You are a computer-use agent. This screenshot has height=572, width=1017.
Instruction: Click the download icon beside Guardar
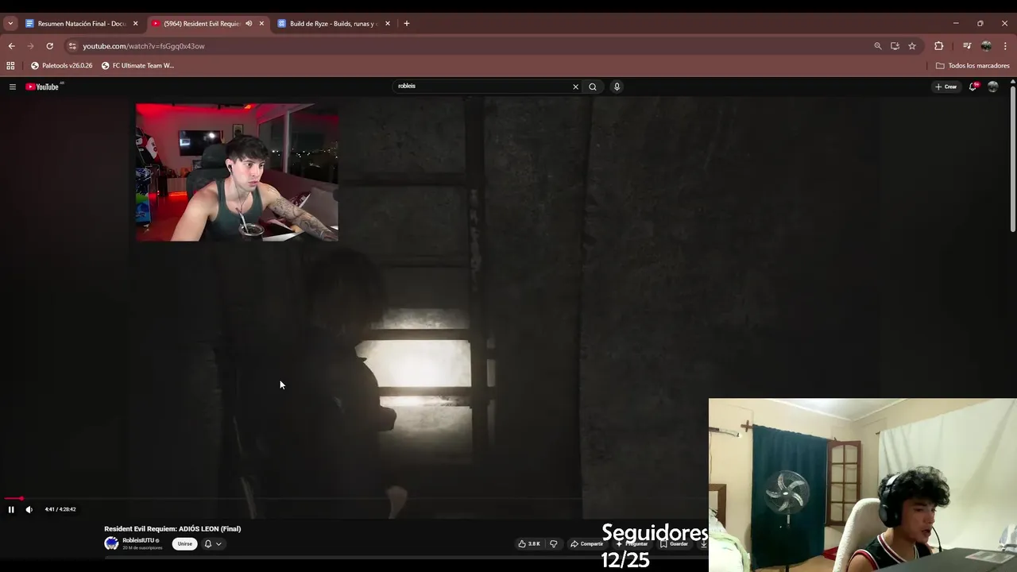[x=703, y=544]
